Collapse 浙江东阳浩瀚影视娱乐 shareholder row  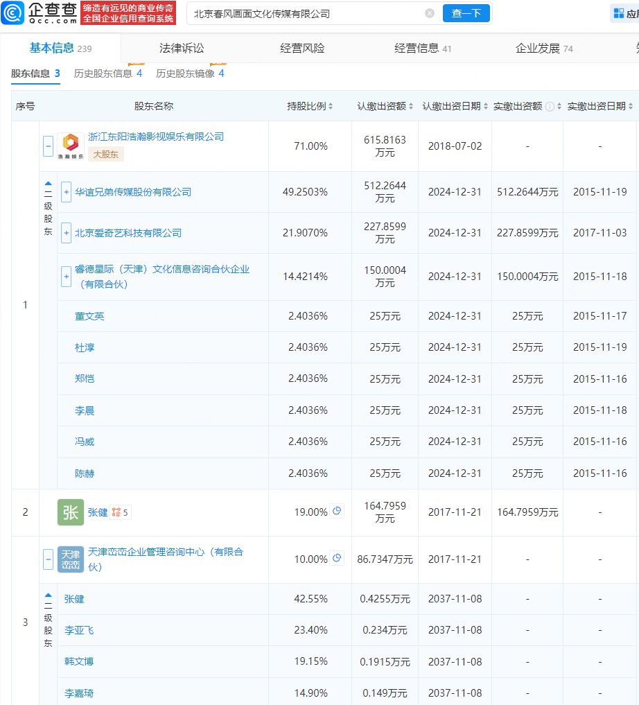(x=48, y=146)
